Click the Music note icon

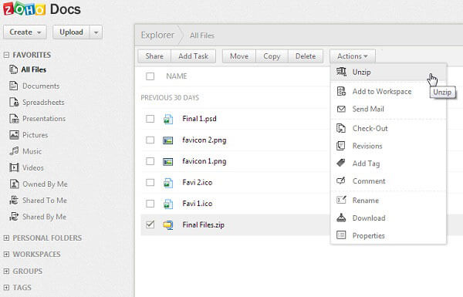point(14,151)
